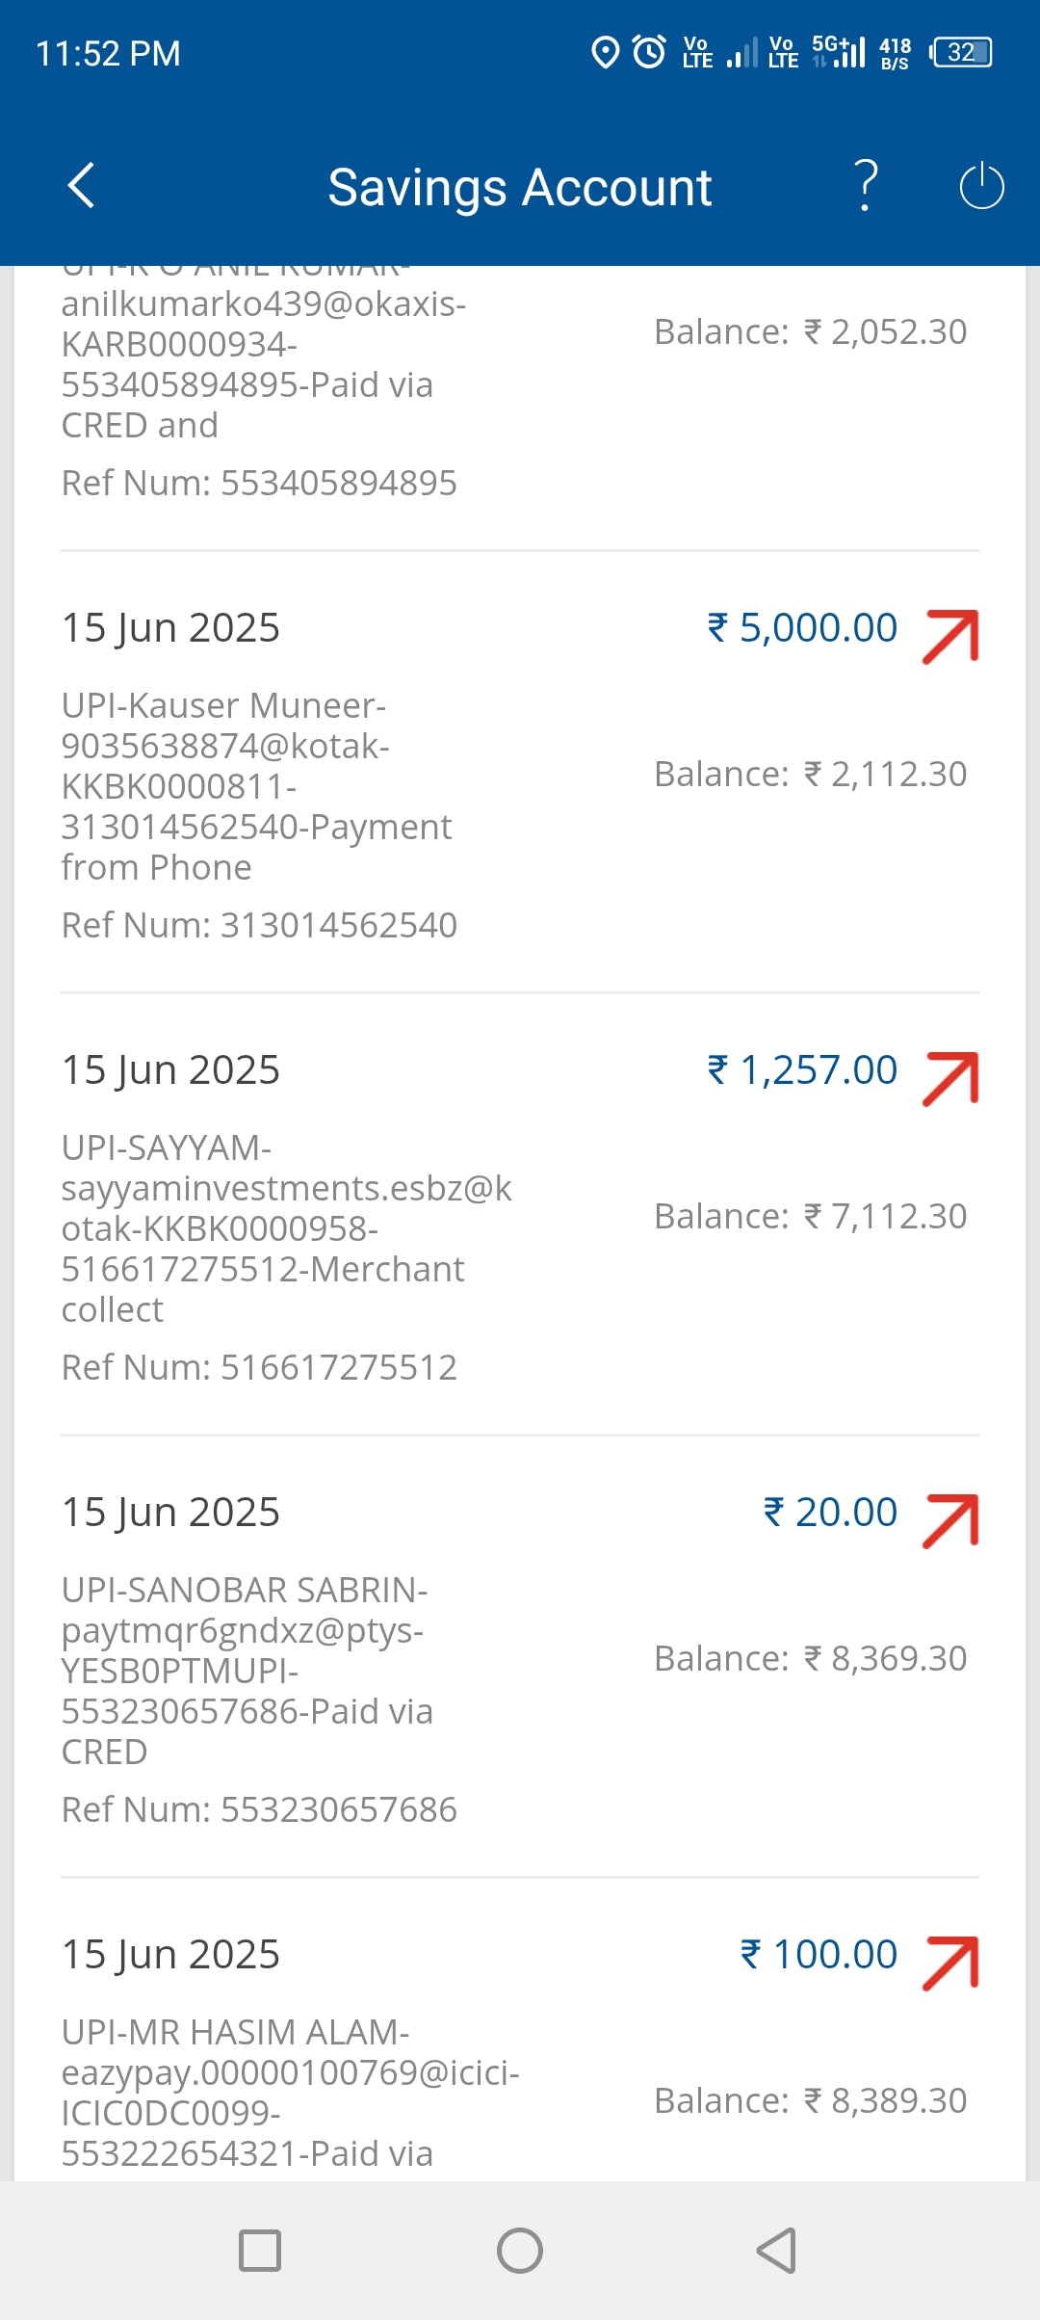1040x2320 pixels.
Task: Tap Ref Num 516617275512 text
Action: [x=259, y=1367]
